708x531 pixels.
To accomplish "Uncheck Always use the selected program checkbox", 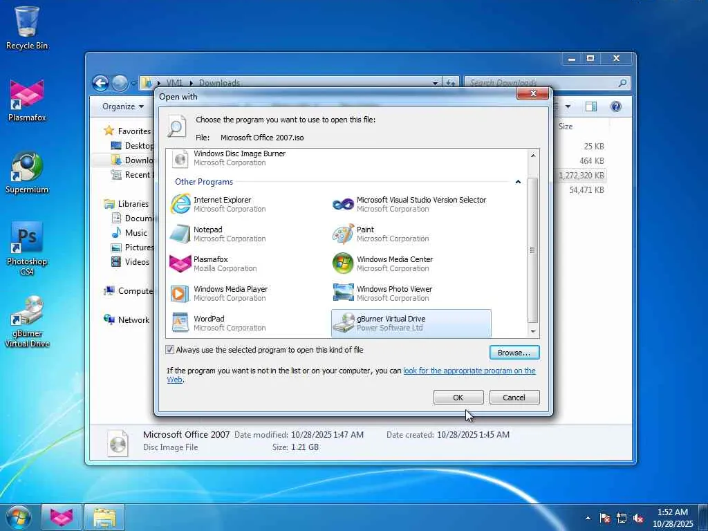I will click(170, 349).
